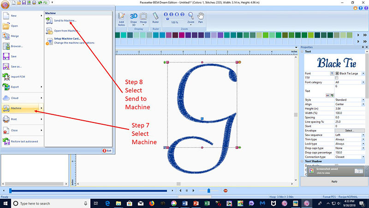Click the Hoop icon in Display group
The height and width of the screenshot is (208, 369).
click(143, 18)
